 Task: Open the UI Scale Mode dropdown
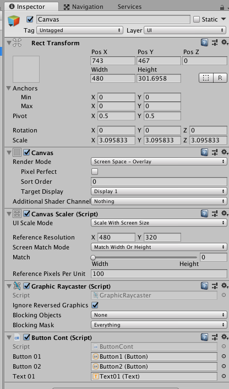(159, 223)
